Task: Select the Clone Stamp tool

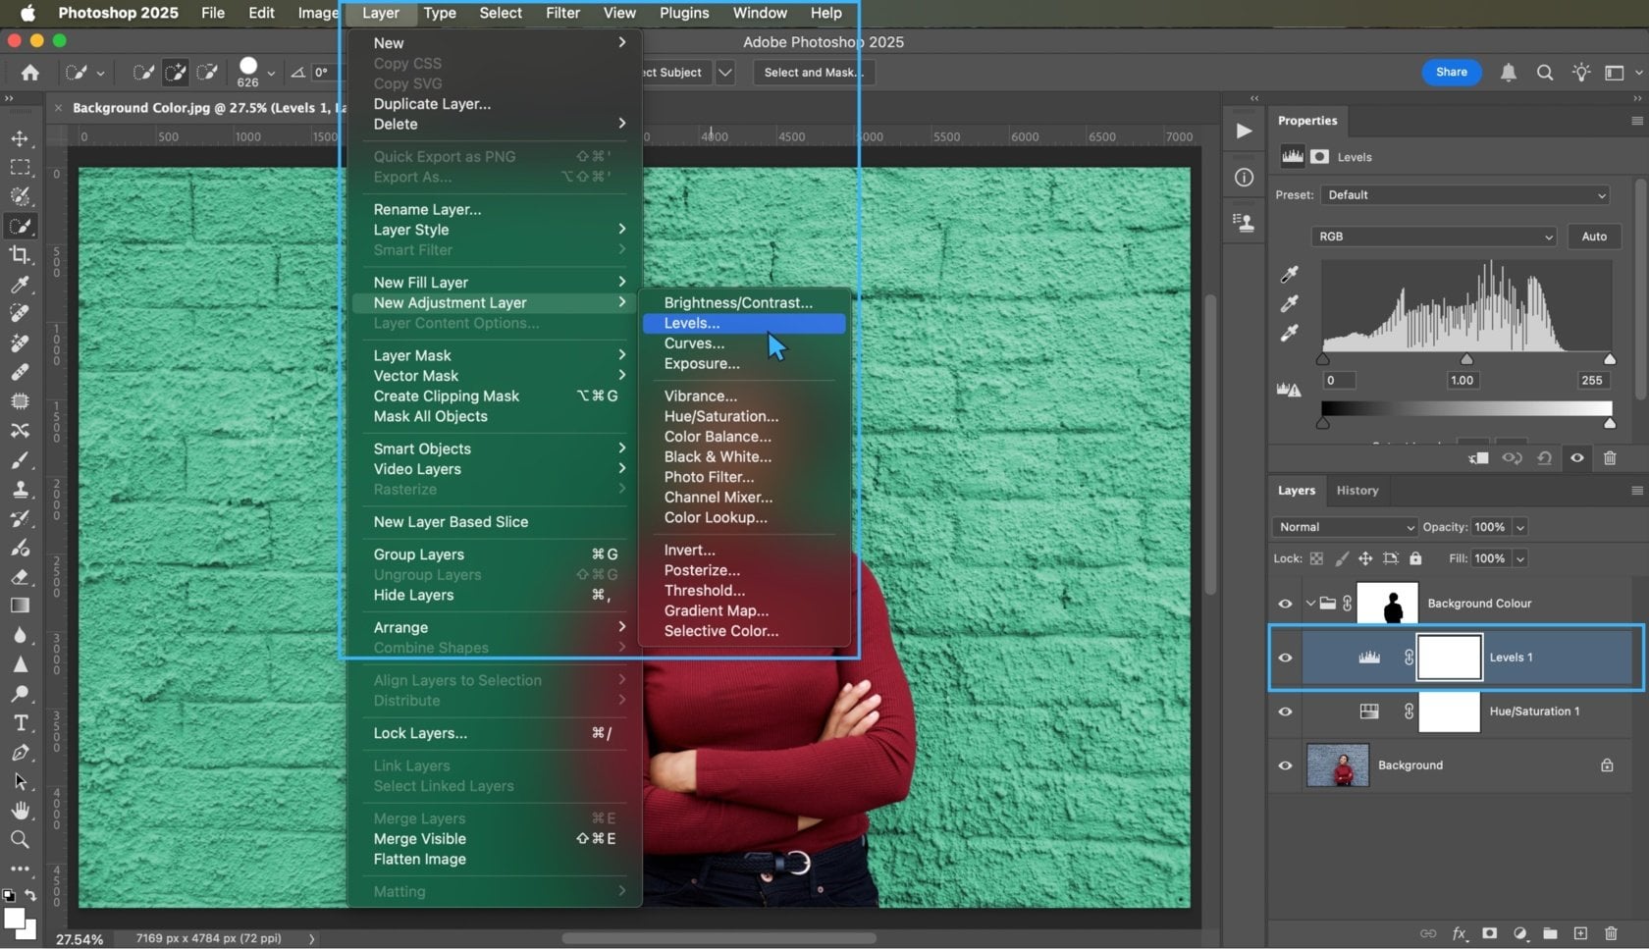Action: click(21, 490)
